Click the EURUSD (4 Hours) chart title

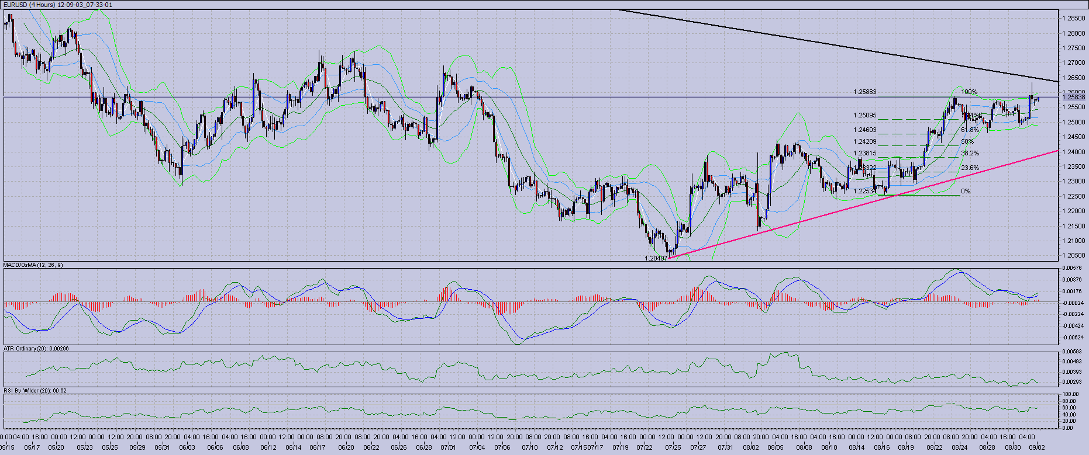click(x=58, y=5)
